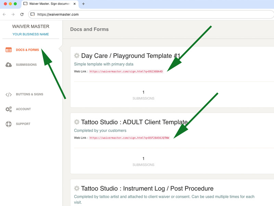Open Day Care / Playground Template #1 title

[x=131, y=56]
